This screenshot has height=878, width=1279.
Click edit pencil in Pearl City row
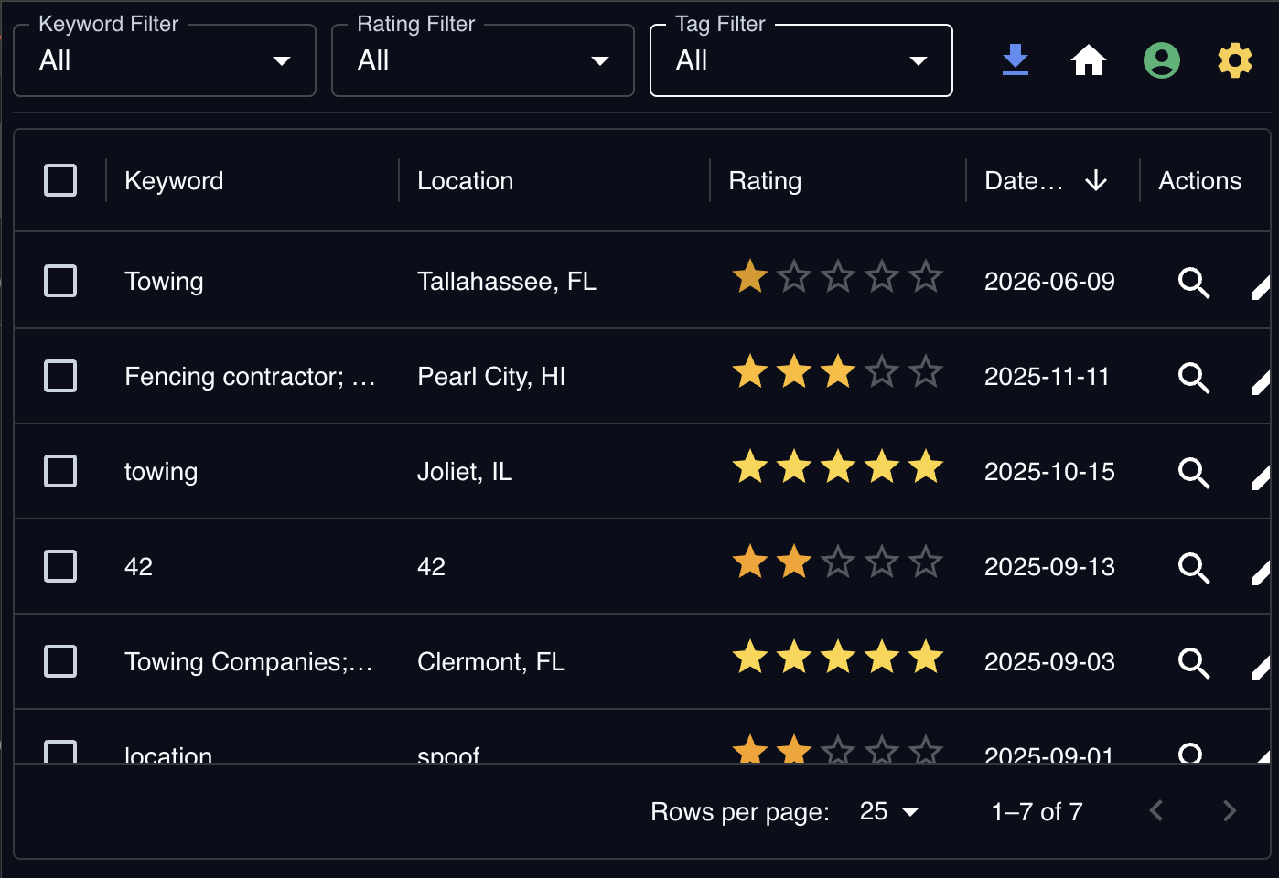pyautogui.click(x=1261, y=382)
